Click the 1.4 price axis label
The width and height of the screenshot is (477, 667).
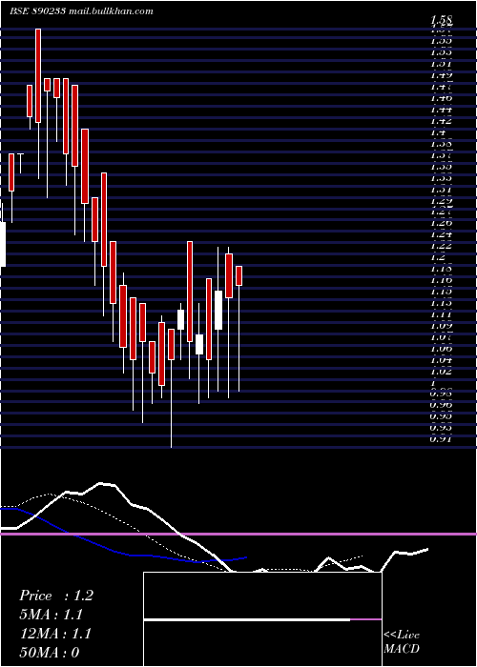point(438,132)
